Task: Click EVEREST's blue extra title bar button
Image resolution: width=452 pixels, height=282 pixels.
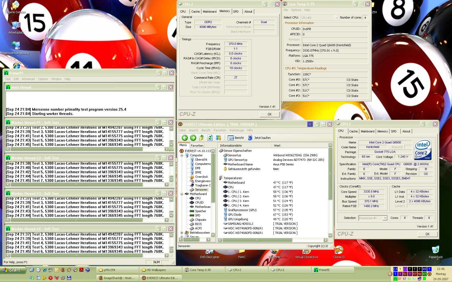Action: (310, 124)
